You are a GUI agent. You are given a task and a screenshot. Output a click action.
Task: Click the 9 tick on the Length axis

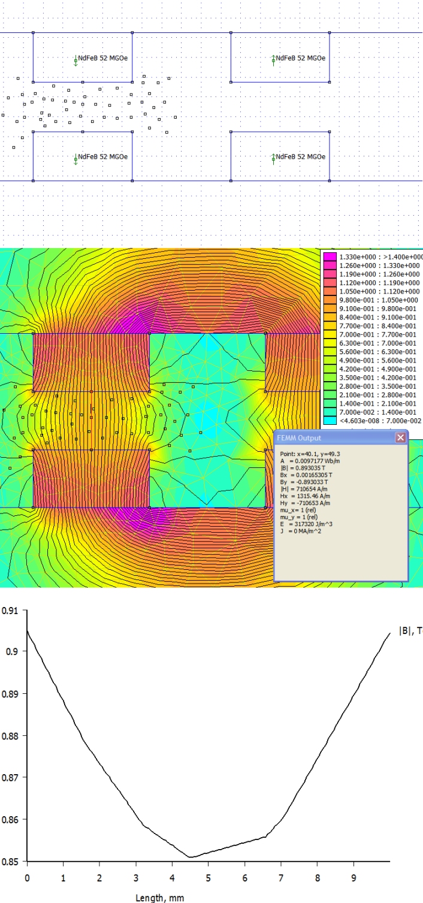click(x=353, y=877)
